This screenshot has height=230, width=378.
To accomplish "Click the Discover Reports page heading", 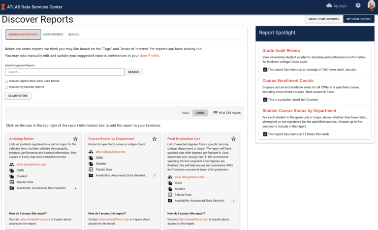I will point(37,19).
